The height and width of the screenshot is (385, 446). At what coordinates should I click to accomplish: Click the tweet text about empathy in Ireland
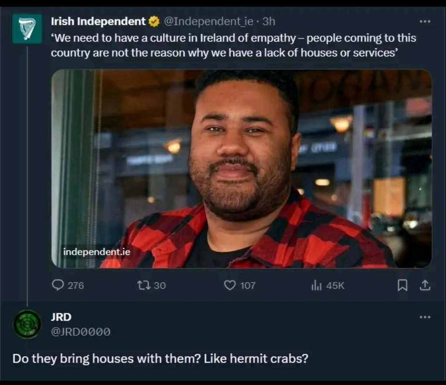(233, 45)
